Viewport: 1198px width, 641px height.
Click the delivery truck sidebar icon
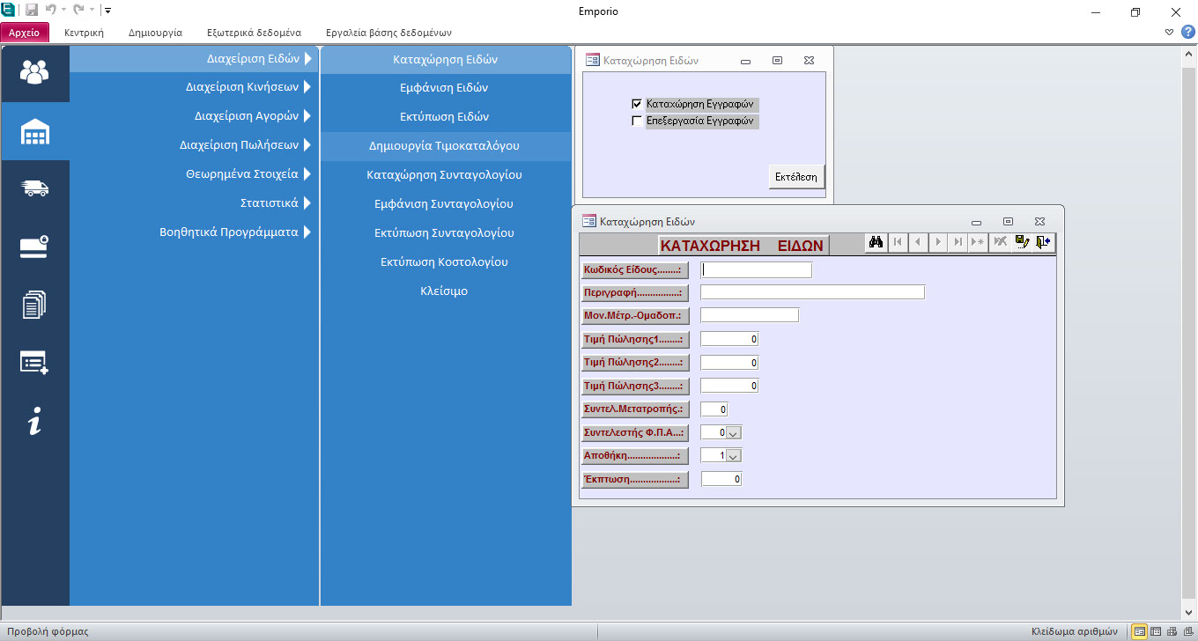(35, 188)
